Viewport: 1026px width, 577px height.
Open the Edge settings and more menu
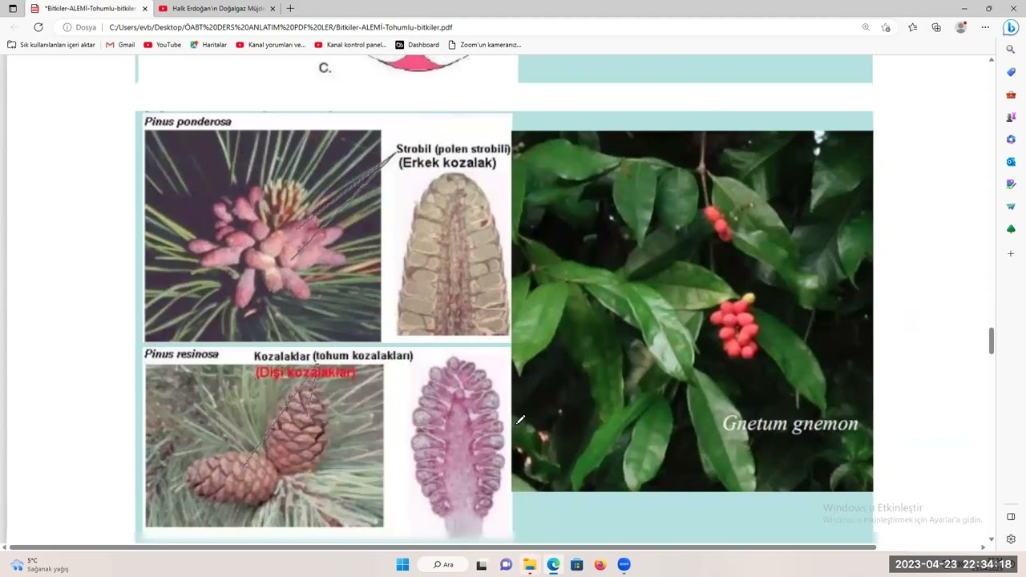985,27
